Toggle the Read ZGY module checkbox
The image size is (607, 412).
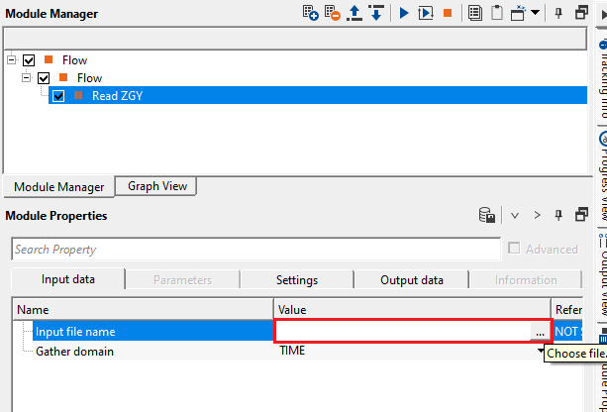58,96
